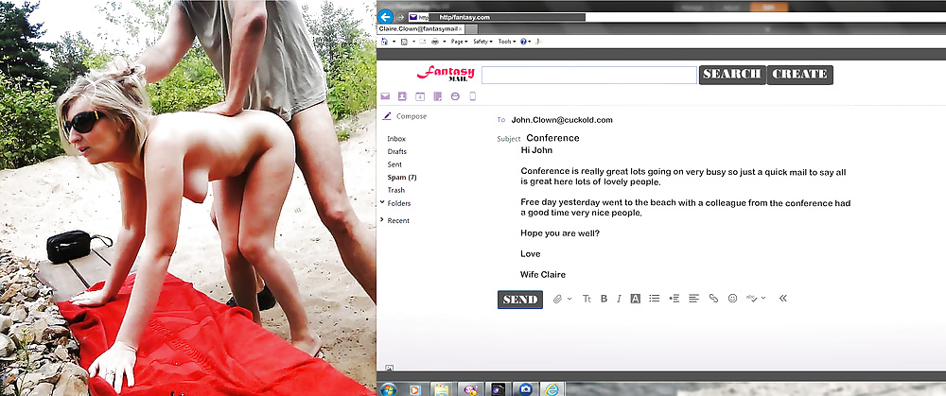Open Internet Explorer from taskbar

click(x=552, y=388)
